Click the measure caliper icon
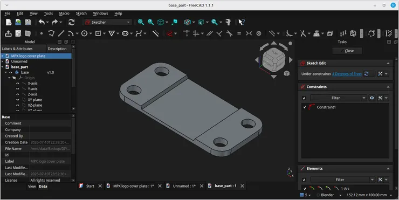 pyautogui.click(x=228, y=22)
